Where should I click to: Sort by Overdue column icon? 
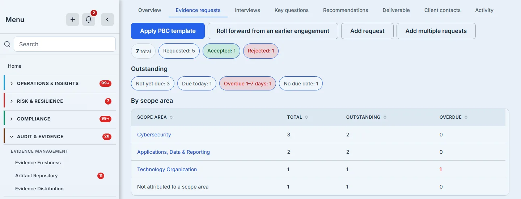[466, 117]
